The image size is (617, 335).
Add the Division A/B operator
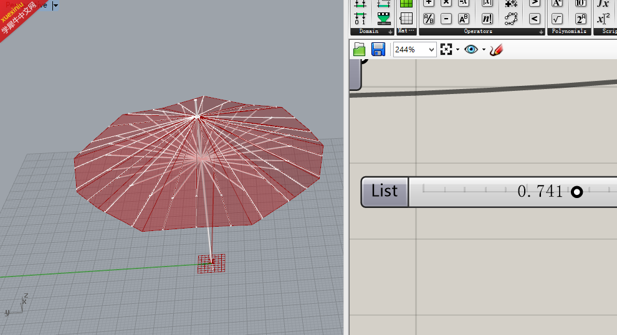pos(429,19)
